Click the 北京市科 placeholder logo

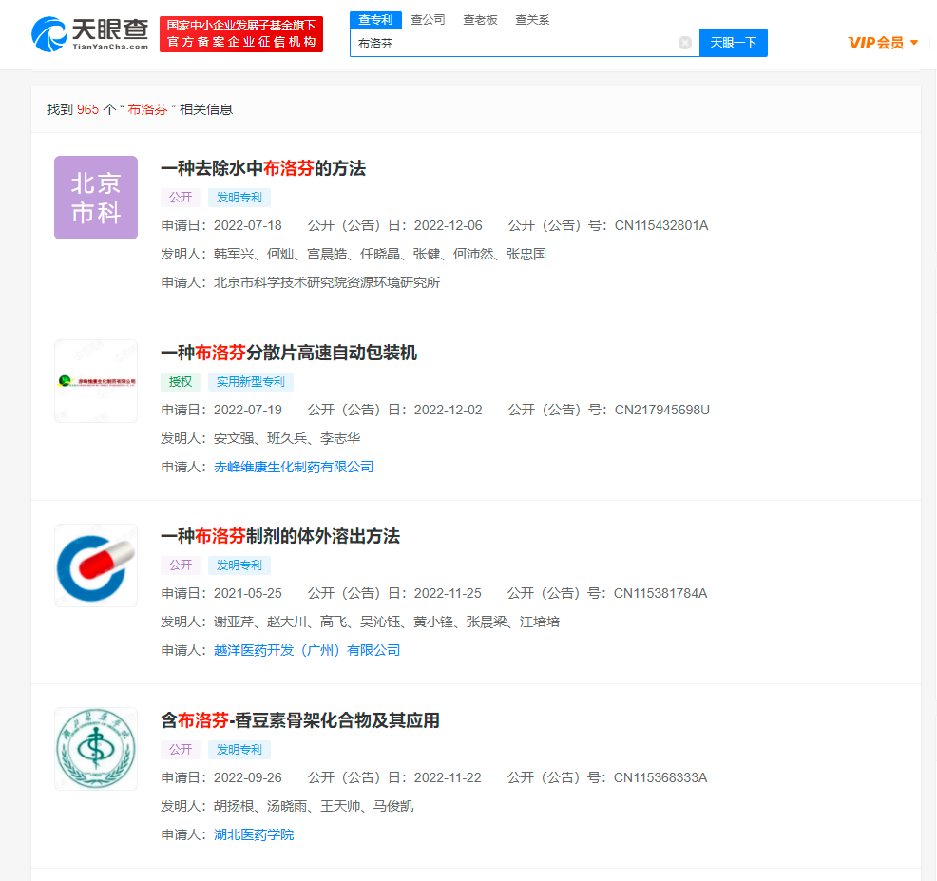tap(95, 197)
